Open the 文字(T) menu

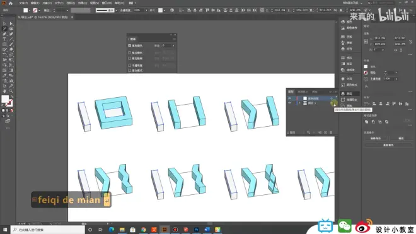59,3
